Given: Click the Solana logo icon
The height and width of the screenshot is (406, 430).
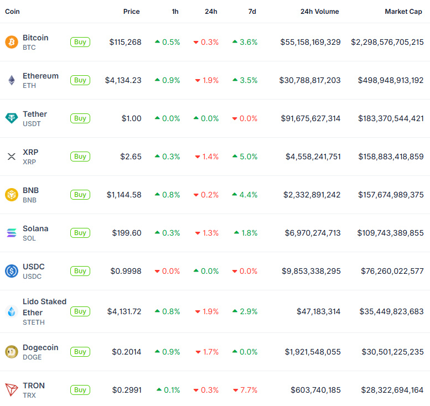Looking at the screenshot, I should coord(12,233).
